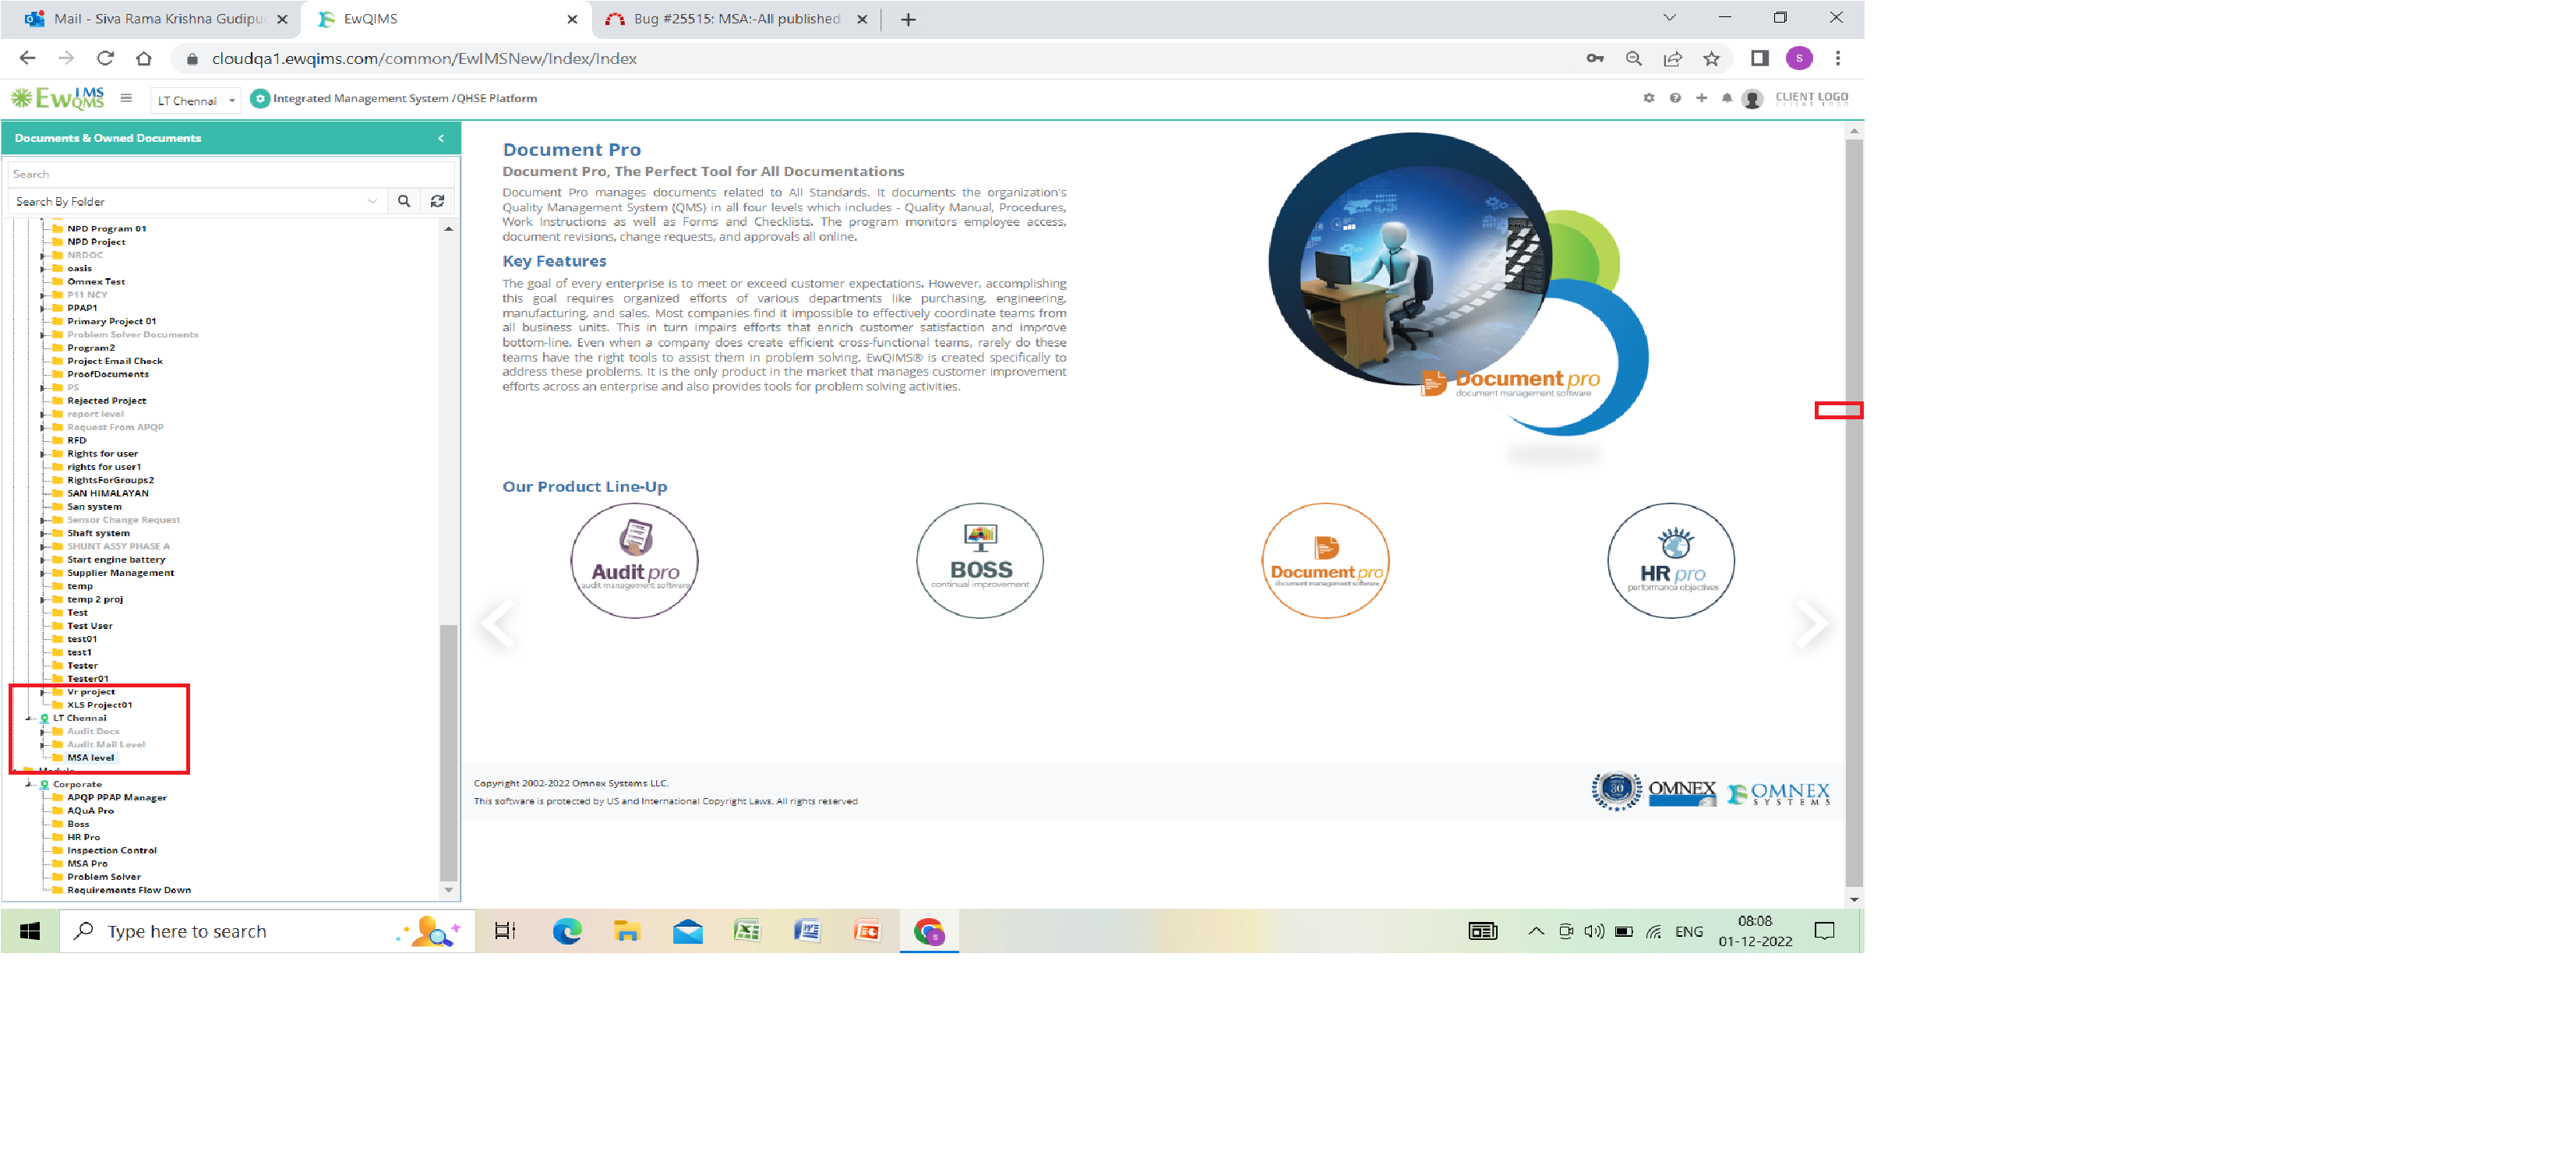Image resolution: width=2576 pixels, height=1155 pixels.
Task: Select the MSA level folder
Action: point(90,758)
